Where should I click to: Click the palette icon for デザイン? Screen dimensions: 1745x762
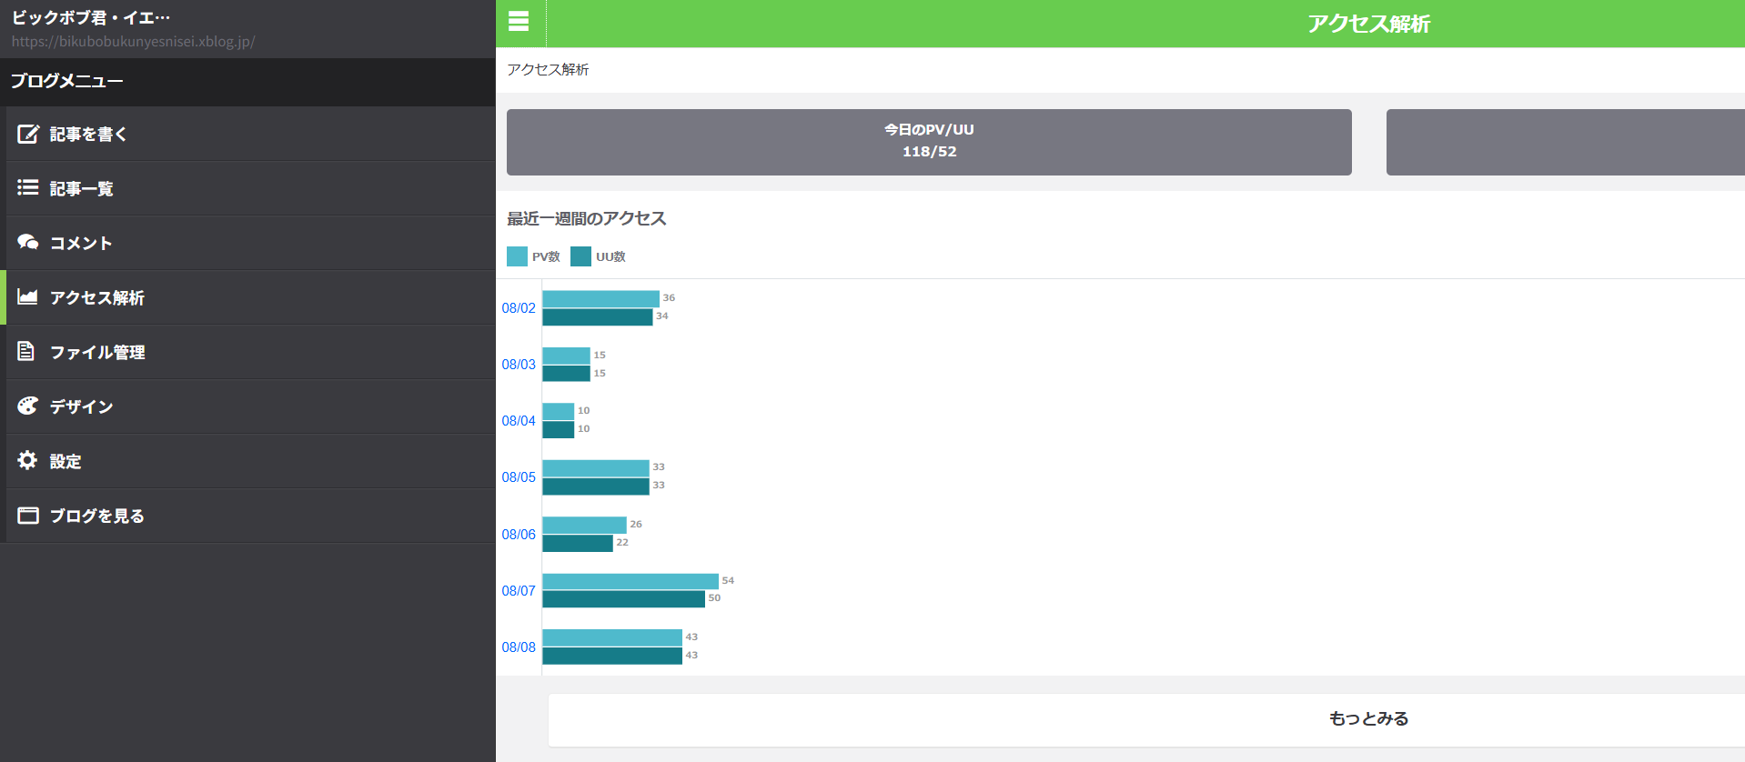click(28, 406)
